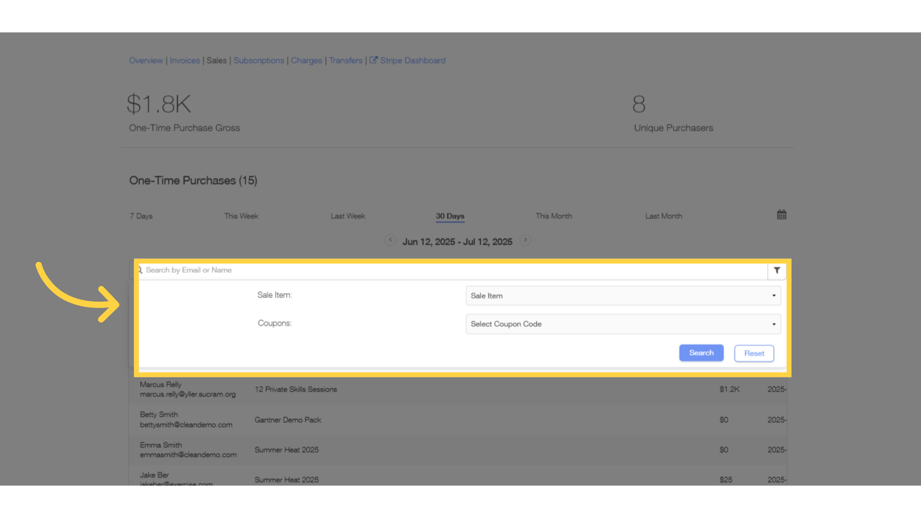The width and height of the screenshot is (921, 518).
Task: Click emmasmith@cleandemo.com email
Action: click(x=188, y=455)
